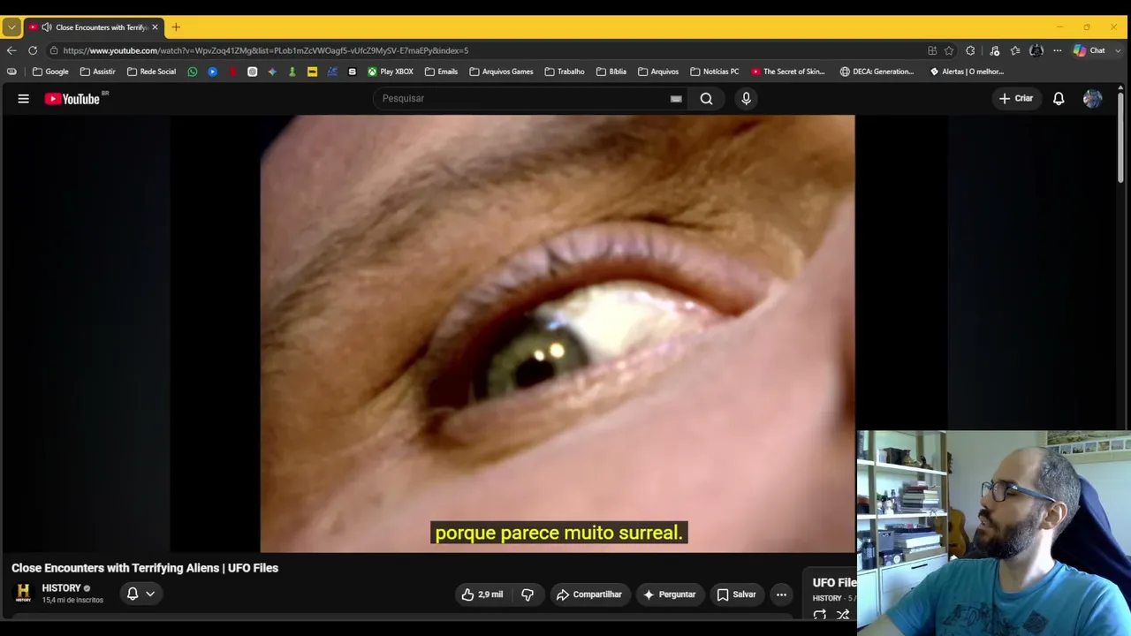1131x636 pixels.
Task: Reload the current page
Action: 33,50
